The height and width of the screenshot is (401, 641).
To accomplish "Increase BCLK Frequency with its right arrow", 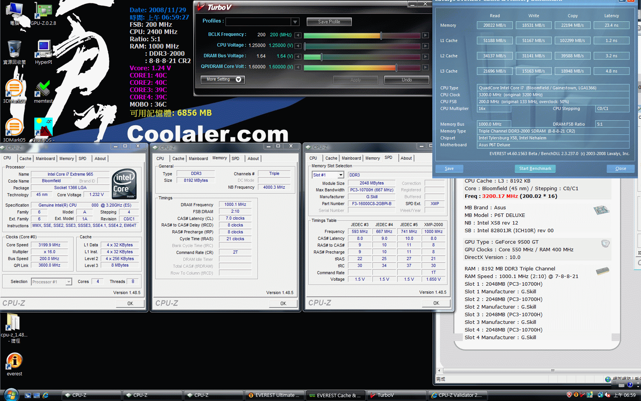I will tap(425, 35).
